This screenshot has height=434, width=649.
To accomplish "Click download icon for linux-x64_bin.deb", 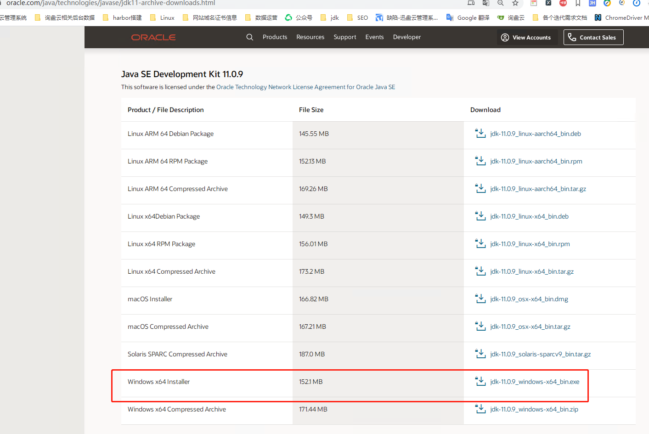I will coord(480,216).
